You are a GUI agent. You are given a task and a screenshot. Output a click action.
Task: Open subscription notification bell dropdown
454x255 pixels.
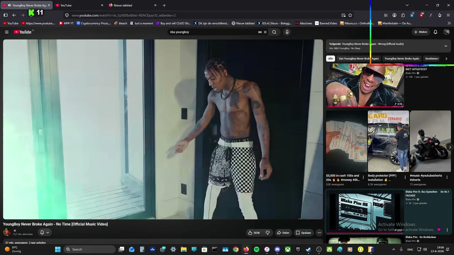click(45, 232)
